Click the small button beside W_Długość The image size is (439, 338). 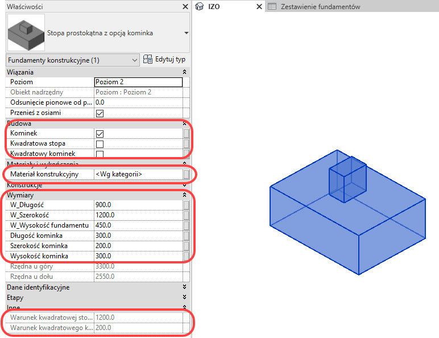[x=186, y=205]
